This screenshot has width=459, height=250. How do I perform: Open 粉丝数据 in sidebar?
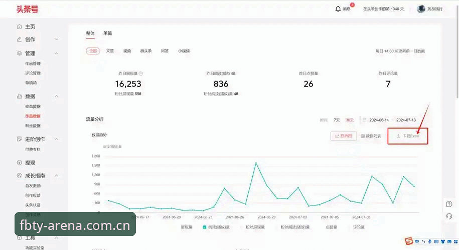click(x=33, y=125)
